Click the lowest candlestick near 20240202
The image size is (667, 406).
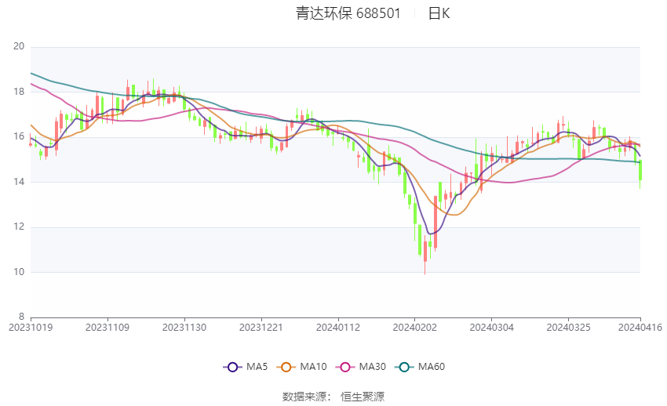point(425,252)
